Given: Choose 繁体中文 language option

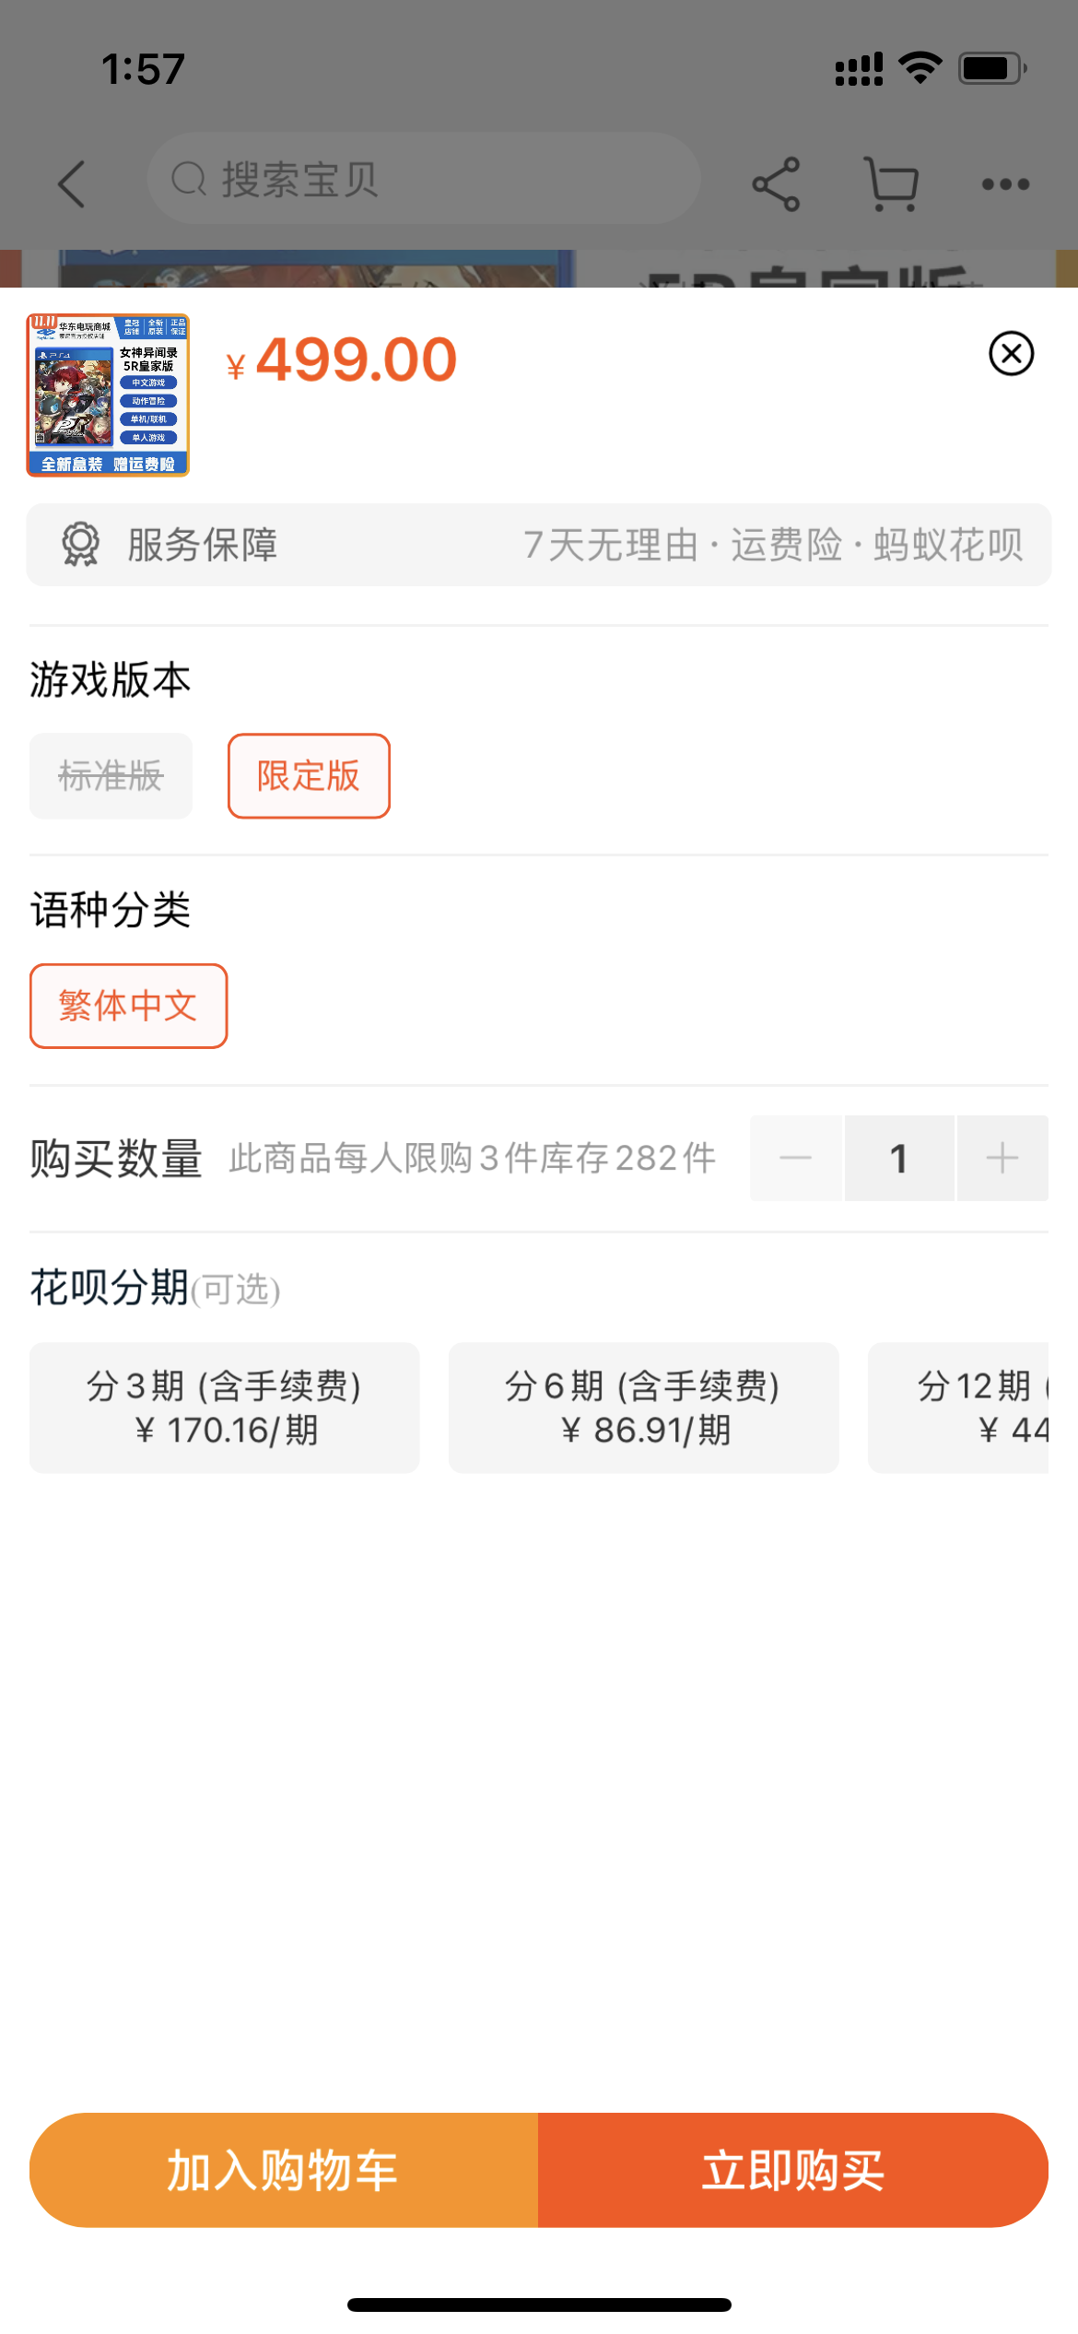Looking at the screenshot, I should click(128, 1006).
